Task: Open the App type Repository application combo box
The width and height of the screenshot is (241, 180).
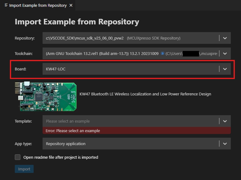Action: pyautogui.click(x=136, y=144)
